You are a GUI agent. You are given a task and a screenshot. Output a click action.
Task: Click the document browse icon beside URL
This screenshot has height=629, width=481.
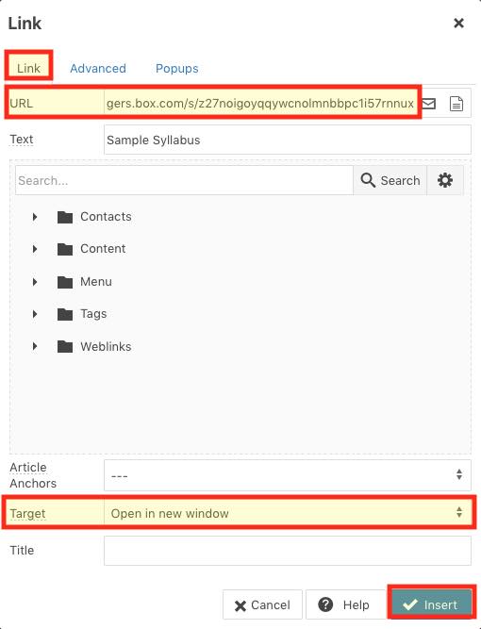click(x=456, y=104)
